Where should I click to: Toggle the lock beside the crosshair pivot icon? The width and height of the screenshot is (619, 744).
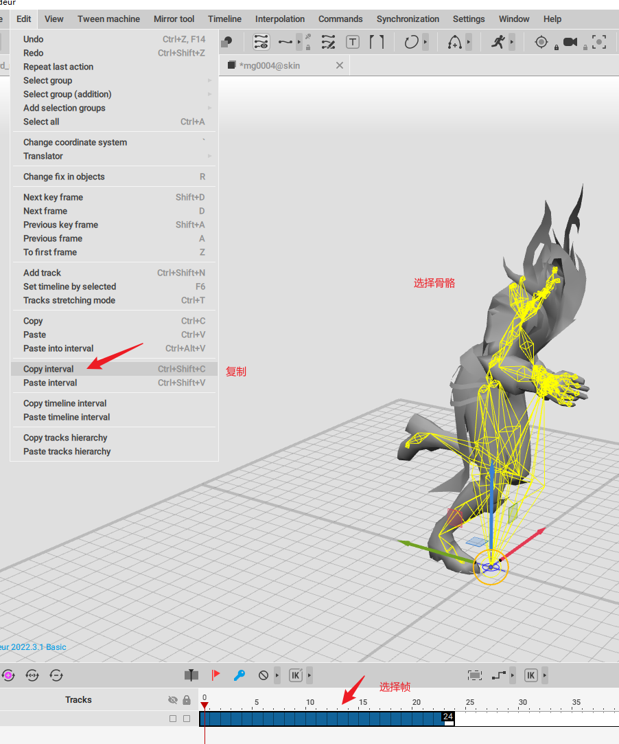click(557, 47)
